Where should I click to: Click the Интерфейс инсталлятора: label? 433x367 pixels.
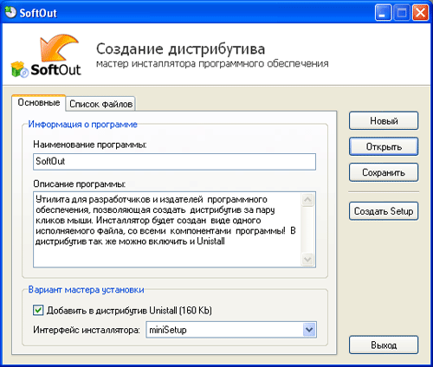point(87,330)
